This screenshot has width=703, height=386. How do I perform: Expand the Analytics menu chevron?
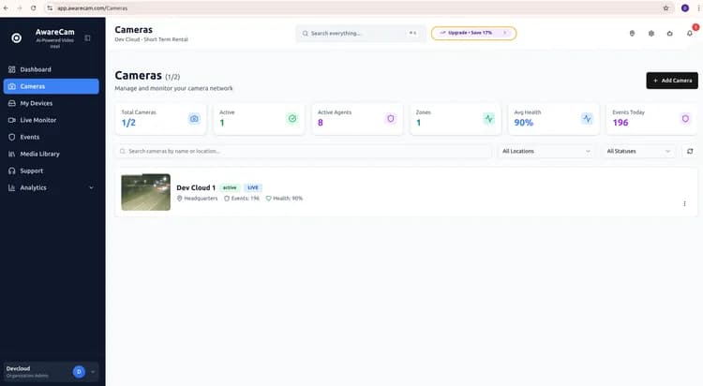click(x=92, y=187)
